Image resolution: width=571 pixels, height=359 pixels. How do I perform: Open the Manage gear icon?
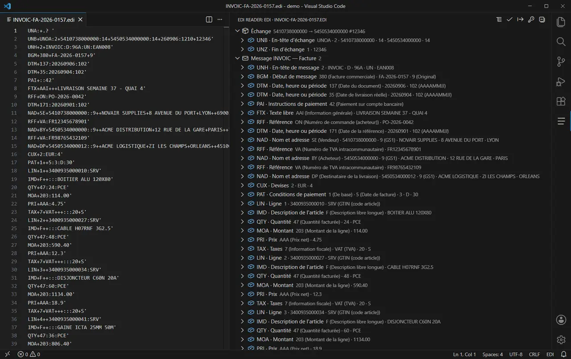point(561,339)
